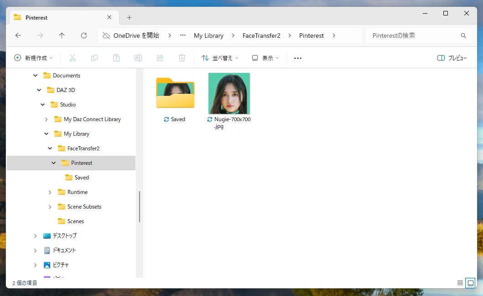Navigate up one folder level
483x296 pixels.
point(62,36)
